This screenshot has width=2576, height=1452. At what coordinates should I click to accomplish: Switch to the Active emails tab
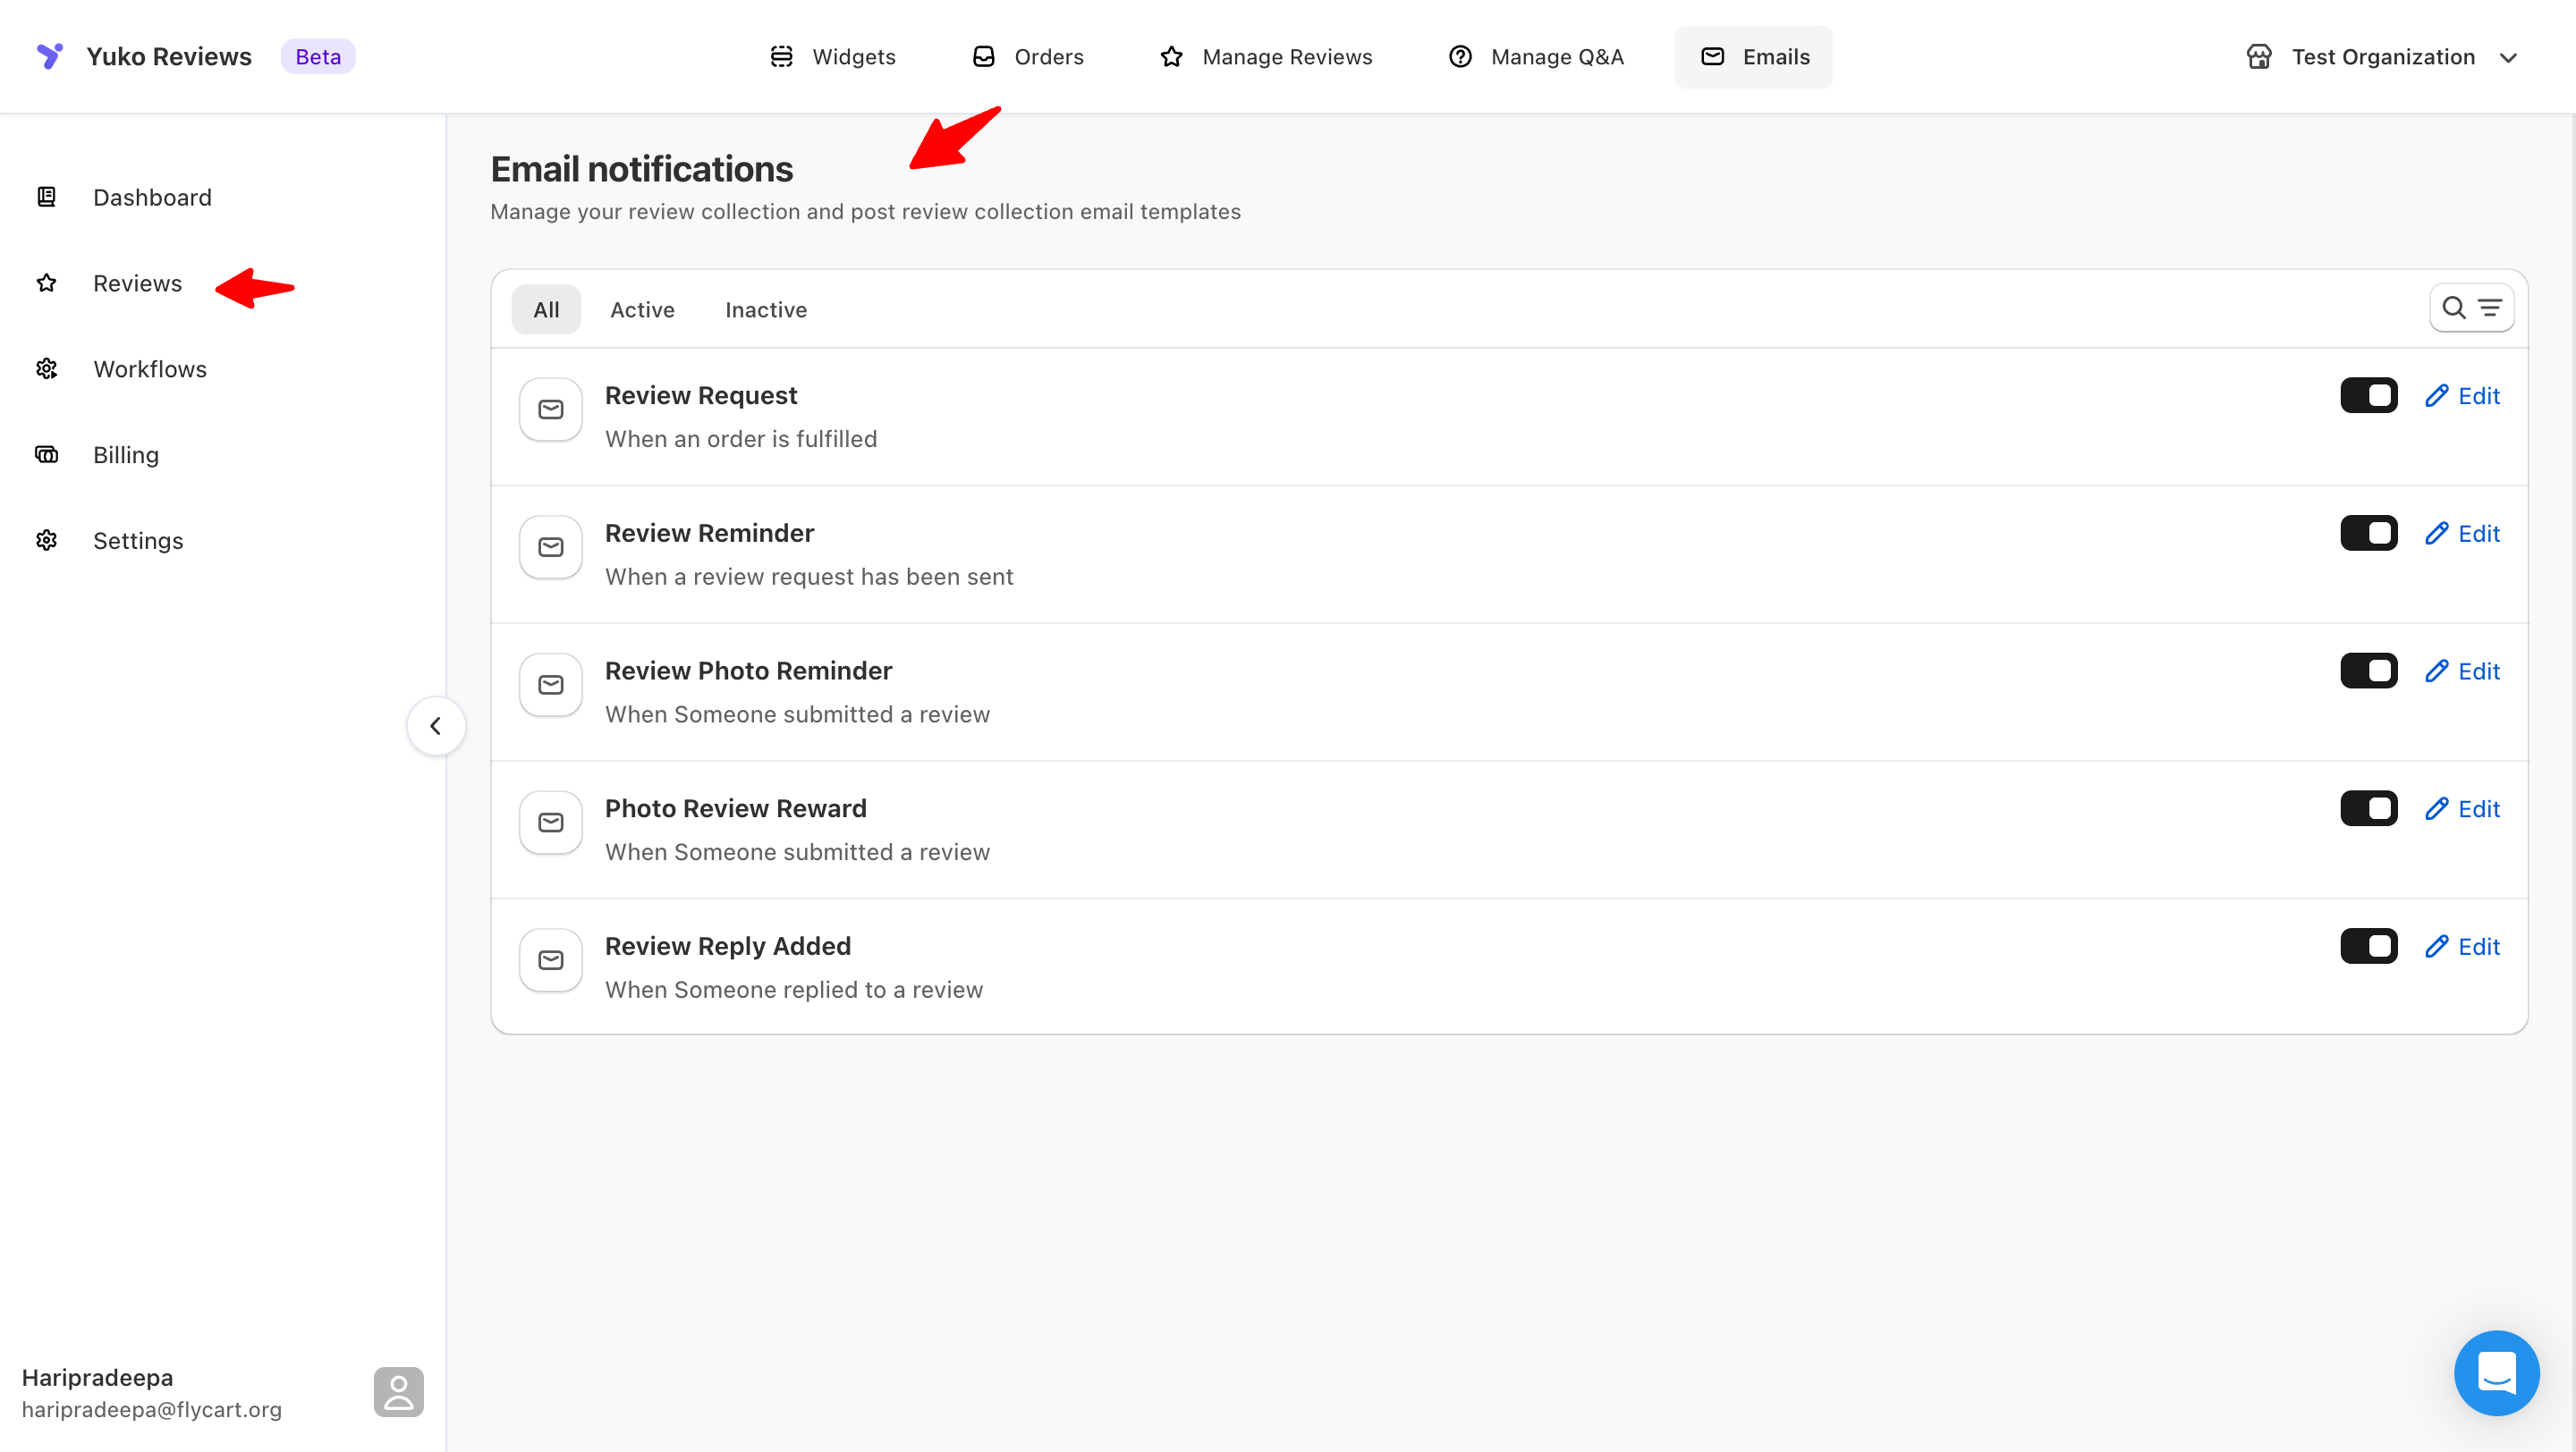tap(641, 308)
